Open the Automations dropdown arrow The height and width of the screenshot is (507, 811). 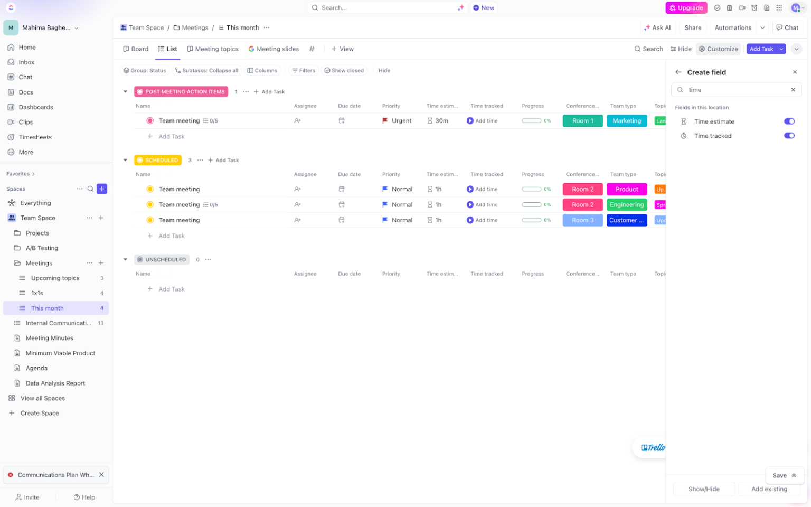coord(762,27)
